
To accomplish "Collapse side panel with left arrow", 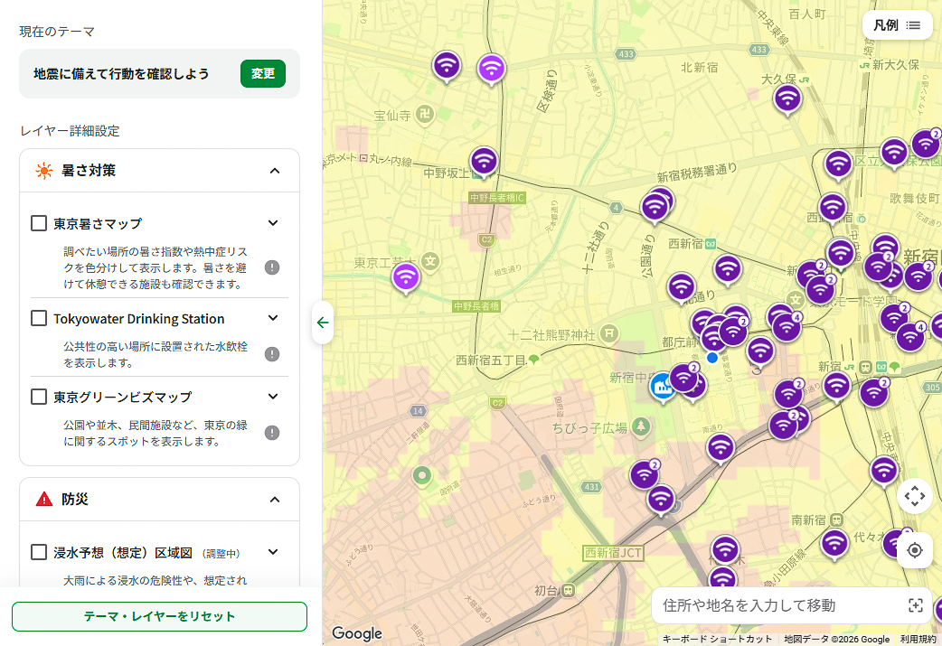I will [323, 323].
